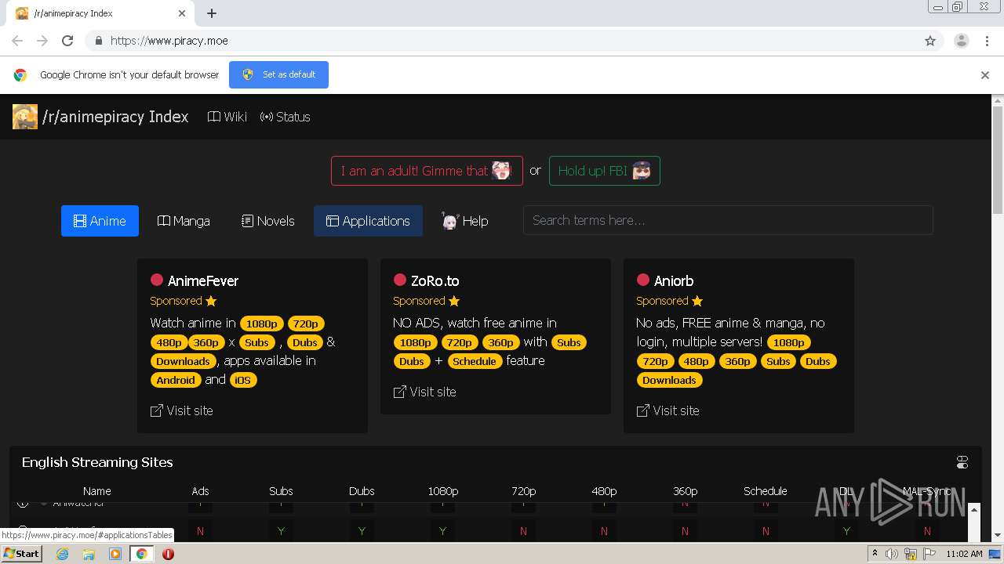This screenshot has width=1004, height=564.
Task: Open the Wiki link in navbar
Action: (x=227, y=117)
